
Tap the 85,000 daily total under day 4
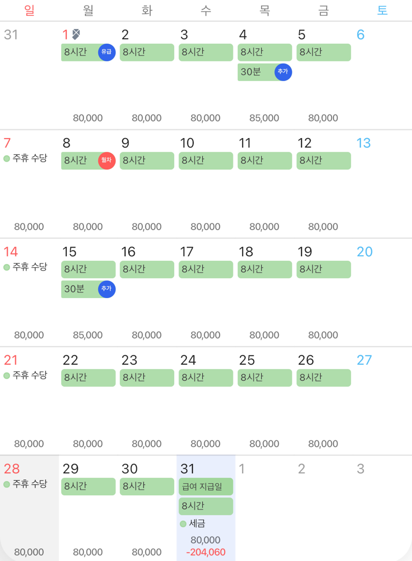coord(264,118)
